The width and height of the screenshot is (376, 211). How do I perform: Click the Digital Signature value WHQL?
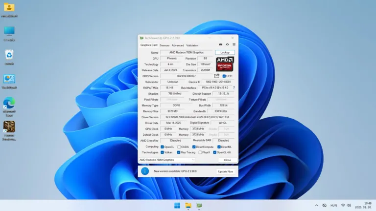pyautogui.click(x=223, y=123)
